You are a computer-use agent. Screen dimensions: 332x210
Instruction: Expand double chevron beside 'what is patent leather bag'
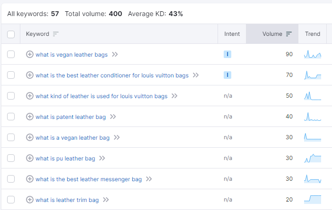click(113, 117)
